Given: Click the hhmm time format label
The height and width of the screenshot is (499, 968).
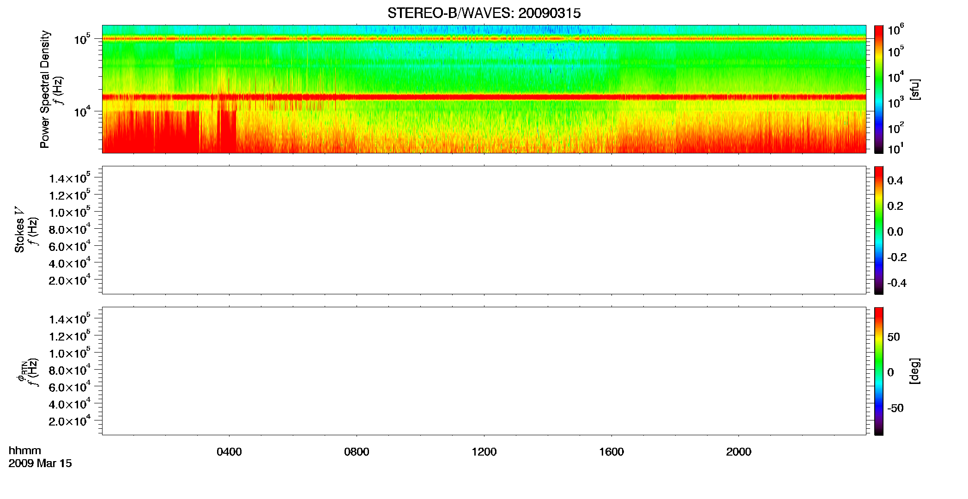Looking at the screenshot, I should coord(25,450).
